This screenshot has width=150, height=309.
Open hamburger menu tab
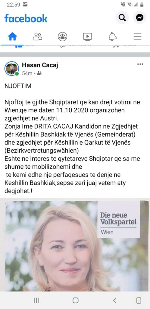pos(137,37)
